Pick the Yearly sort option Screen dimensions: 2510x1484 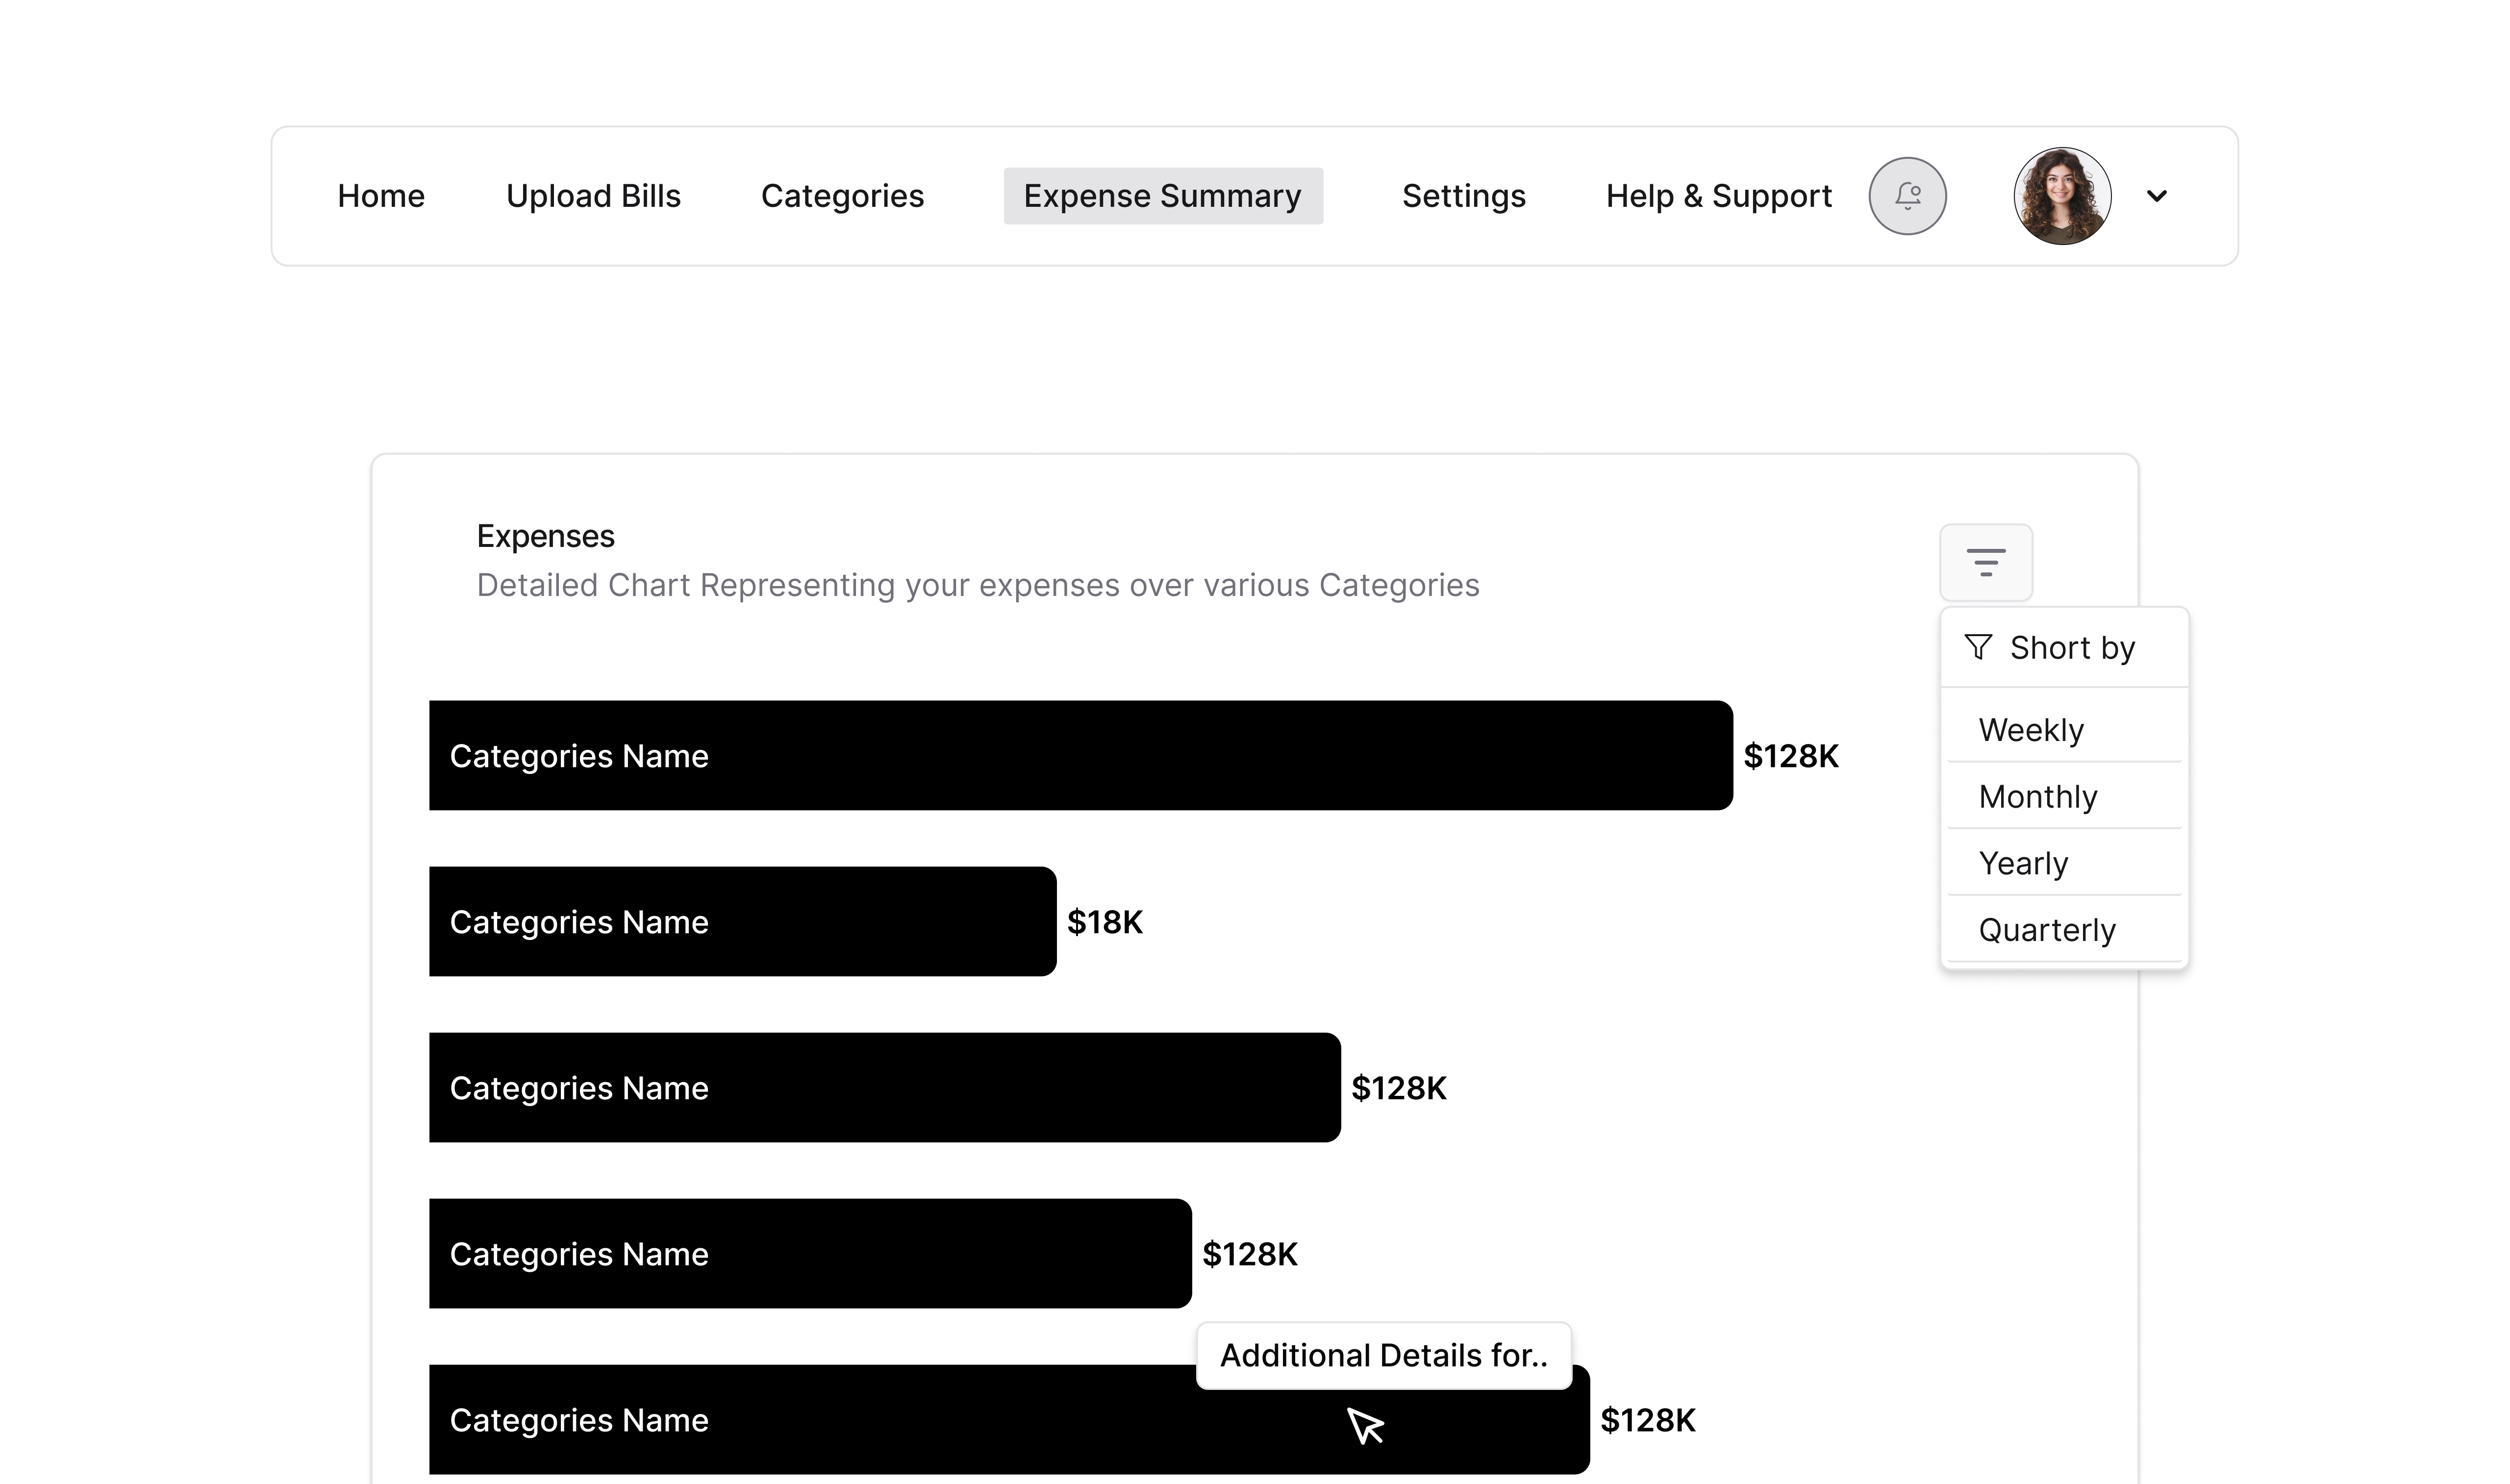tap(2022, 863)
